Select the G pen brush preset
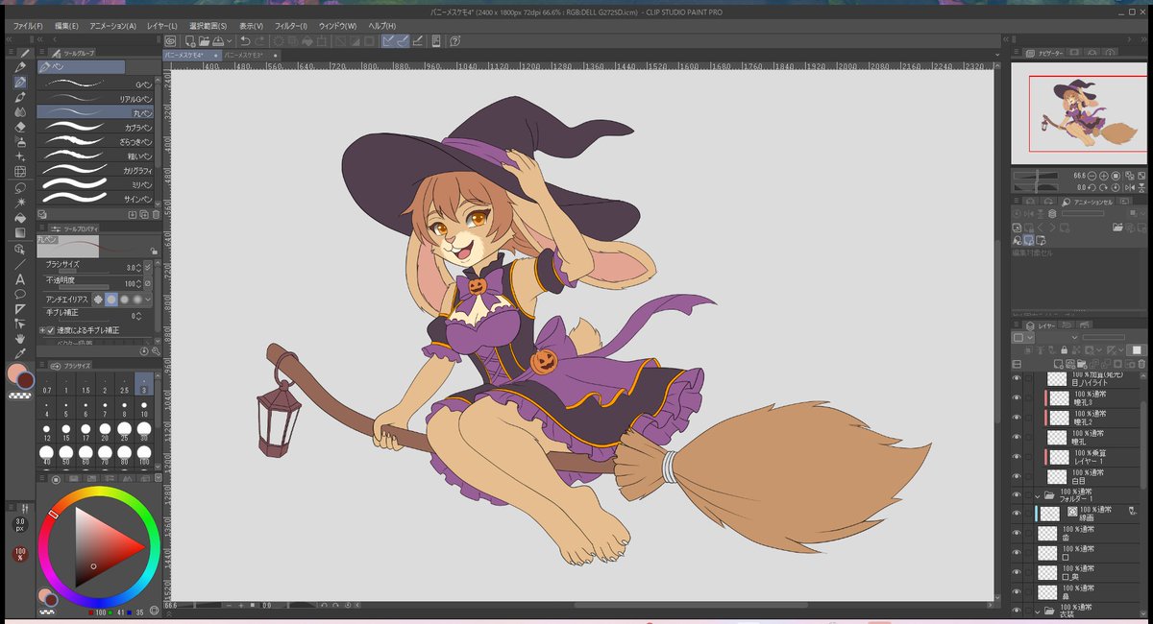The image size is (1153, 624). (x=95, y=84)
